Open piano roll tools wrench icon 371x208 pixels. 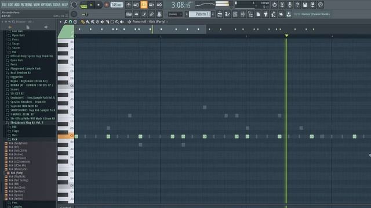tap(66, 22)
